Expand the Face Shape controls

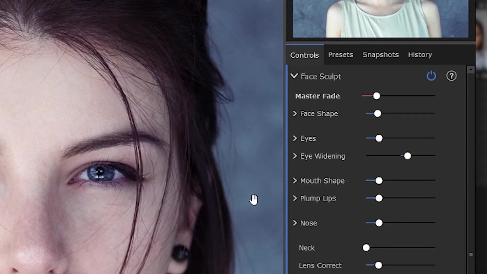click(x=295, y=113)
